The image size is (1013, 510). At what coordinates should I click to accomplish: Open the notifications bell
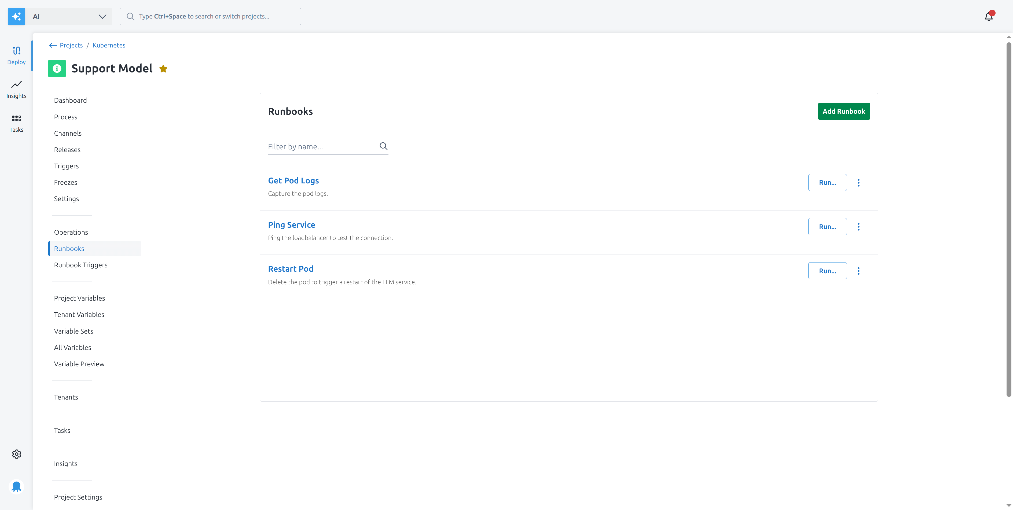pos(989,16)
